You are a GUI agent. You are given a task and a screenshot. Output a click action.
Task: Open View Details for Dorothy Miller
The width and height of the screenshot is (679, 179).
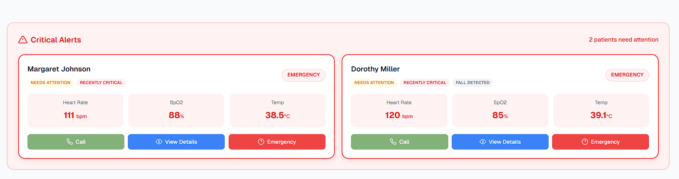click(x=500, y=142)
